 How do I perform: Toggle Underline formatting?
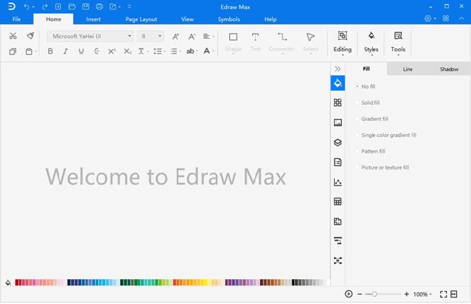81,51
